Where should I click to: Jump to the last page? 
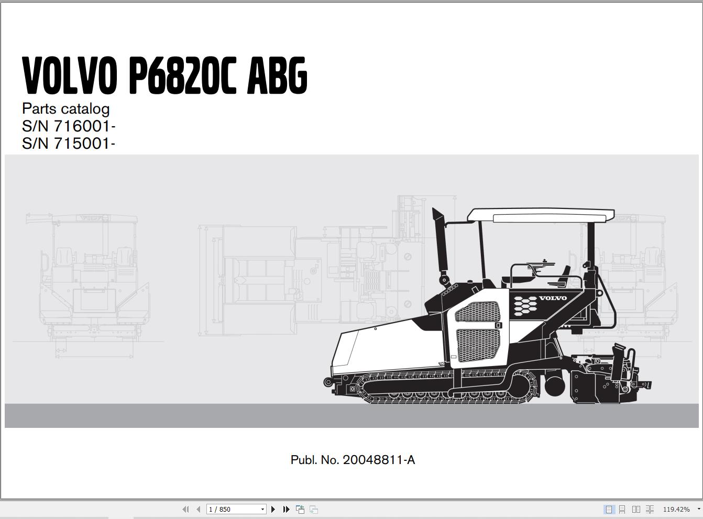[286, 509]
